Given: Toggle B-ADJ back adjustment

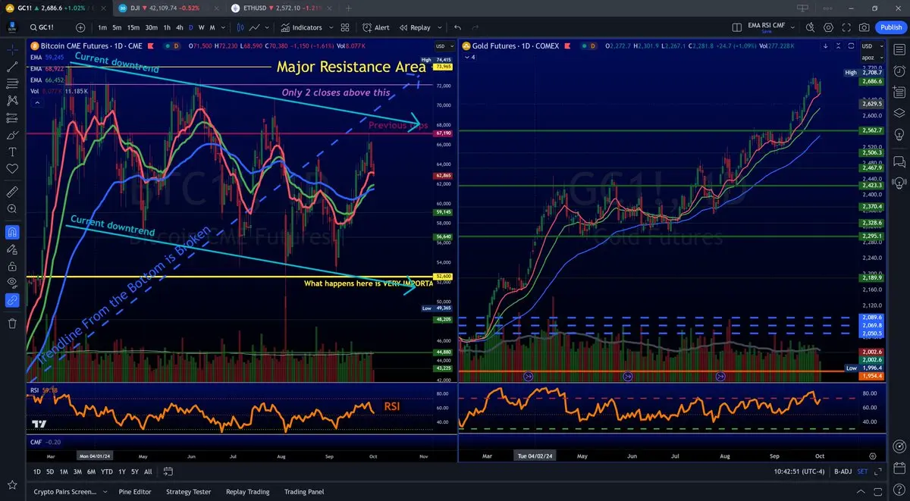Looking at the screenshot, I should (x=842, y=471).
